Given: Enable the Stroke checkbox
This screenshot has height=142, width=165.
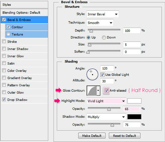Looking at the screenshot, I should [4, 41].
